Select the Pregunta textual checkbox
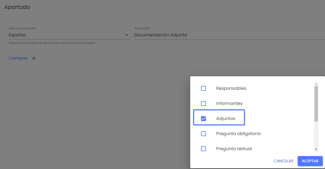The image size is (325, 169). (x=203, y=149)
